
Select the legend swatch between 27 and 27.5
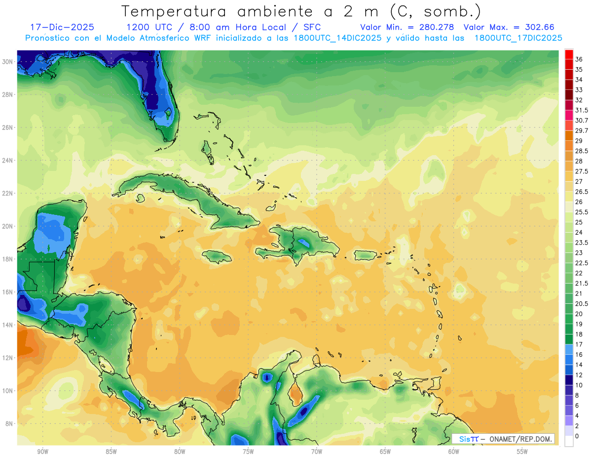[x=569, y=176]
